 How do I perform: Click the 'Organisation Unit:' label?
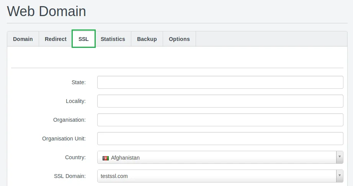coord(64,139)
